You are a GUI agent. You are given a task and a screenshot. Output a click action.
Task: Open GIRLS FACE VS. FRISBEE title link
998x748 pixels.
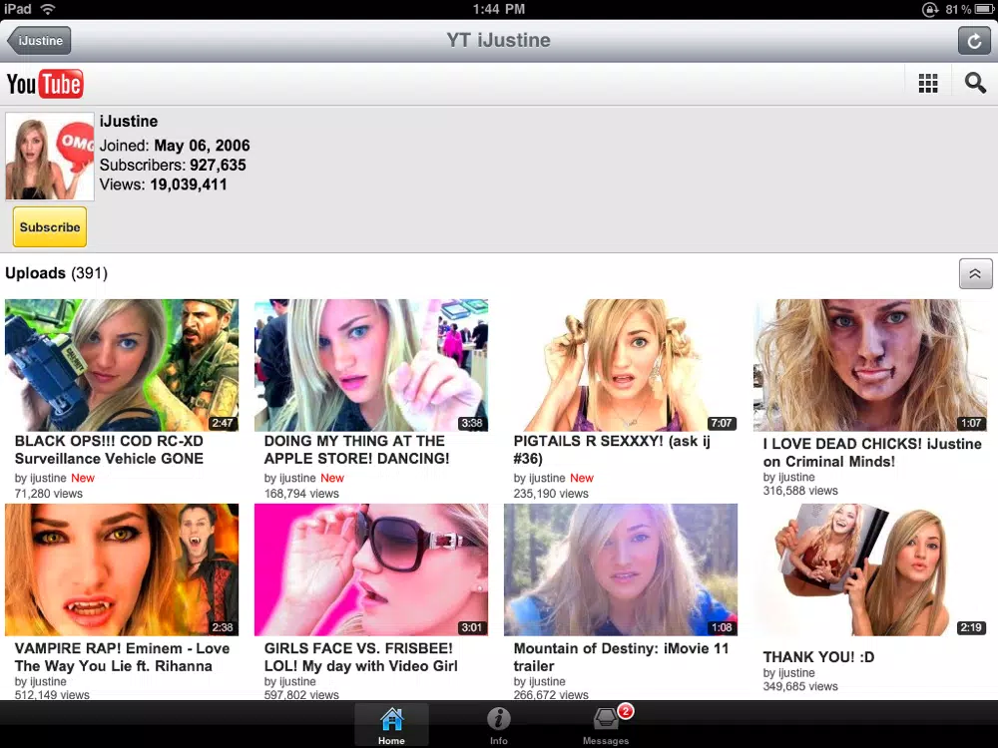click(361, 657)
